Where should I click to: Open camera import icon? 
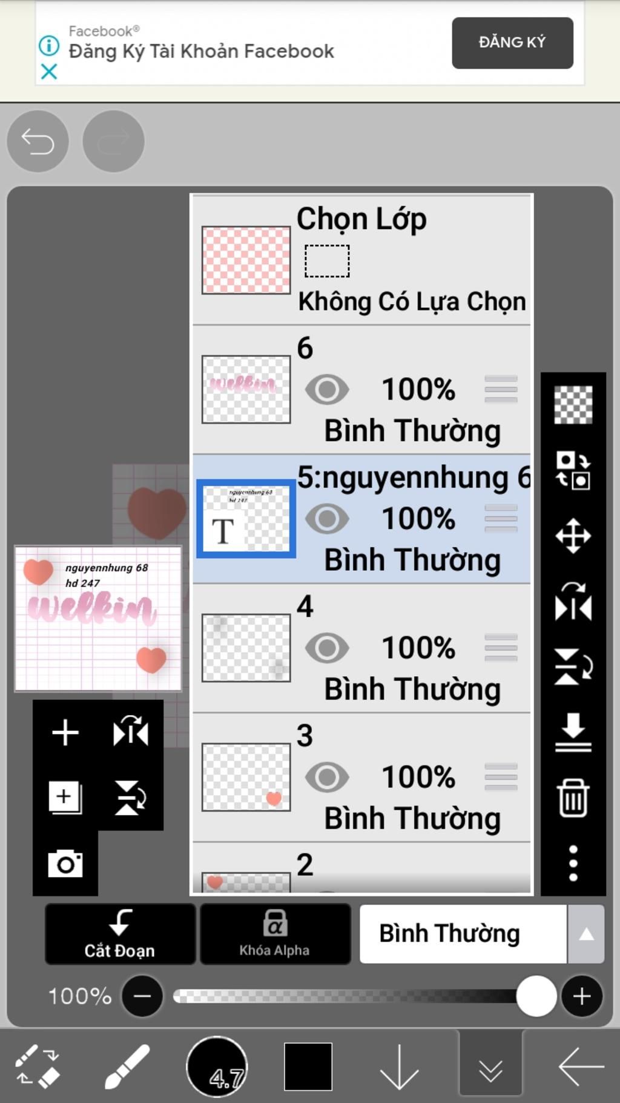pyautogui.click(x=65, y=863)
